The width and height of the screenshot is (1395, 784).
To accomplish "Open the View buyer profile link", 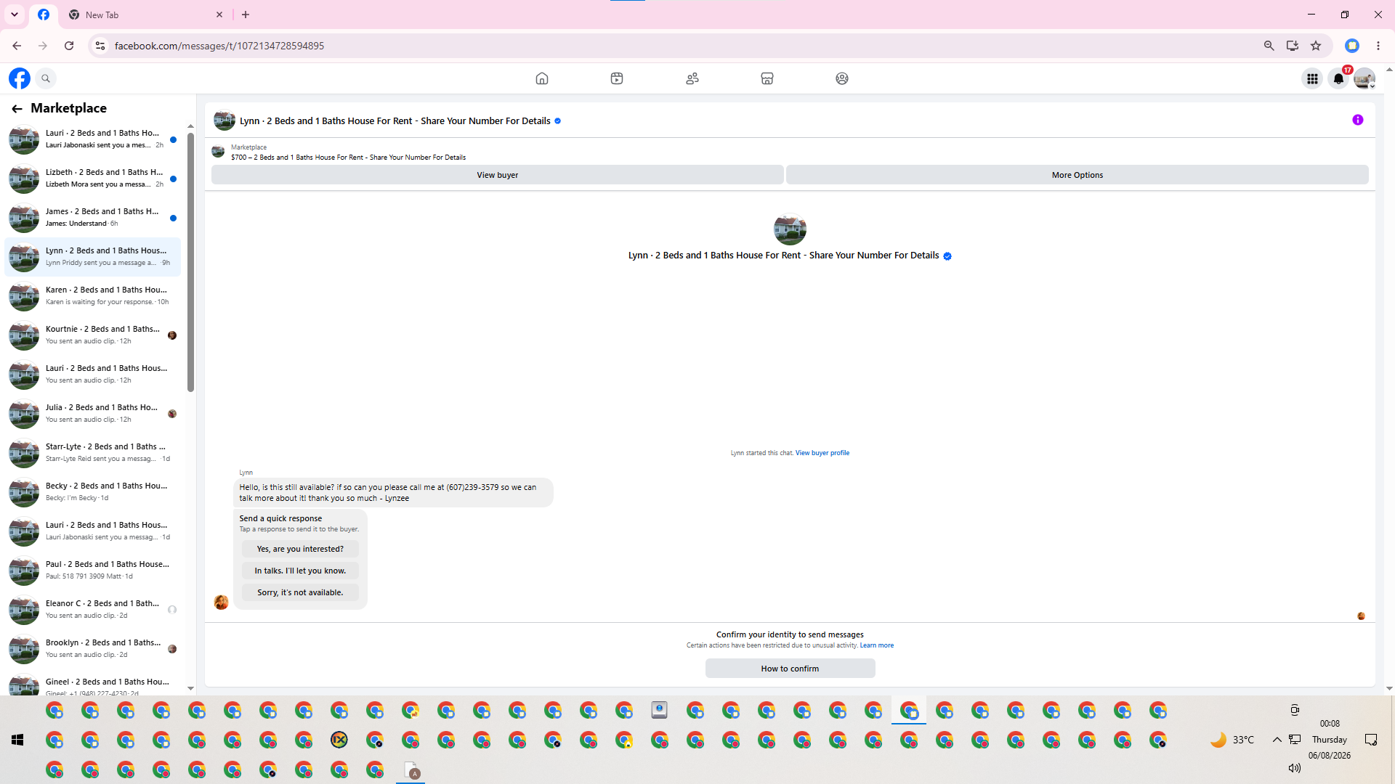I will pyautogui.click(x=822, y=453).
